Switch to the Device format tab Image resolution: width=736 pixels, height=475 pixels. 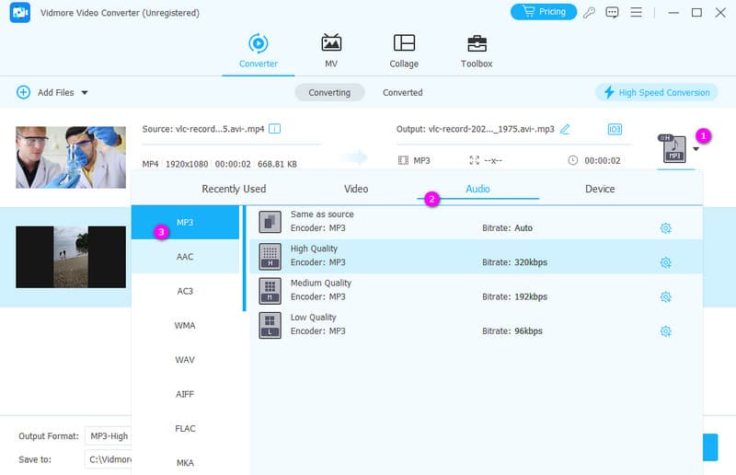point(600,189)
